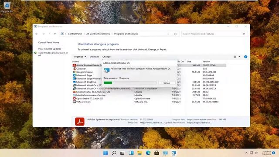This screenshot has height=157, width=279.
Task: Open Control Panel Home link
Action: 48,43
